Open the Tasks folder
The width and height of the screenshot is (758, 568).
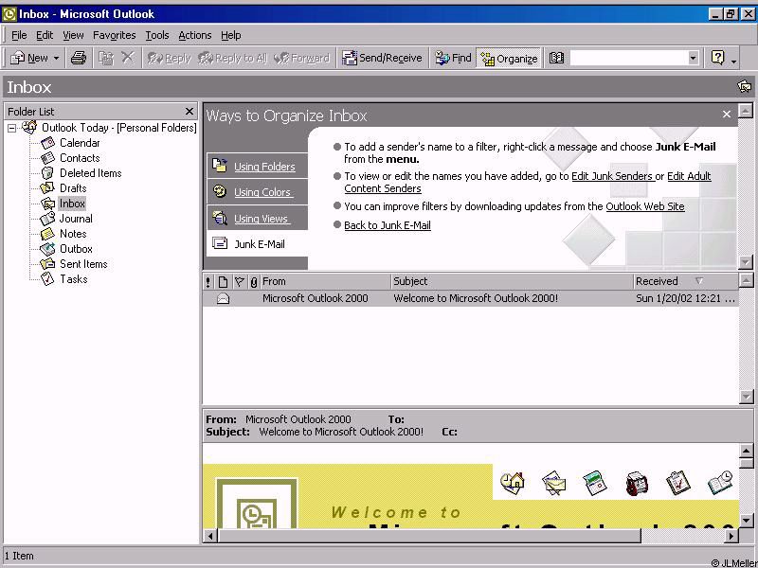point(73,279)
